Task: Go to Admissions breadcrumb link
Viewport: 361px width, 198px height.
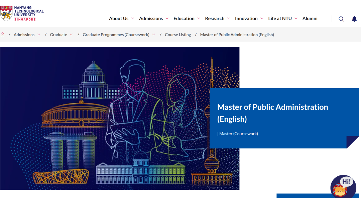Action: 24,35
